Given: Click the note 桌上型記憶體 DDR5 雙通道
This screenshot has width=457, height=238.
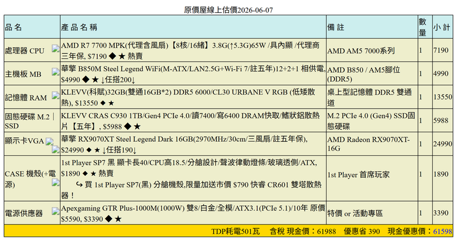Looking at the screenshot, I should tap(370, 97).
